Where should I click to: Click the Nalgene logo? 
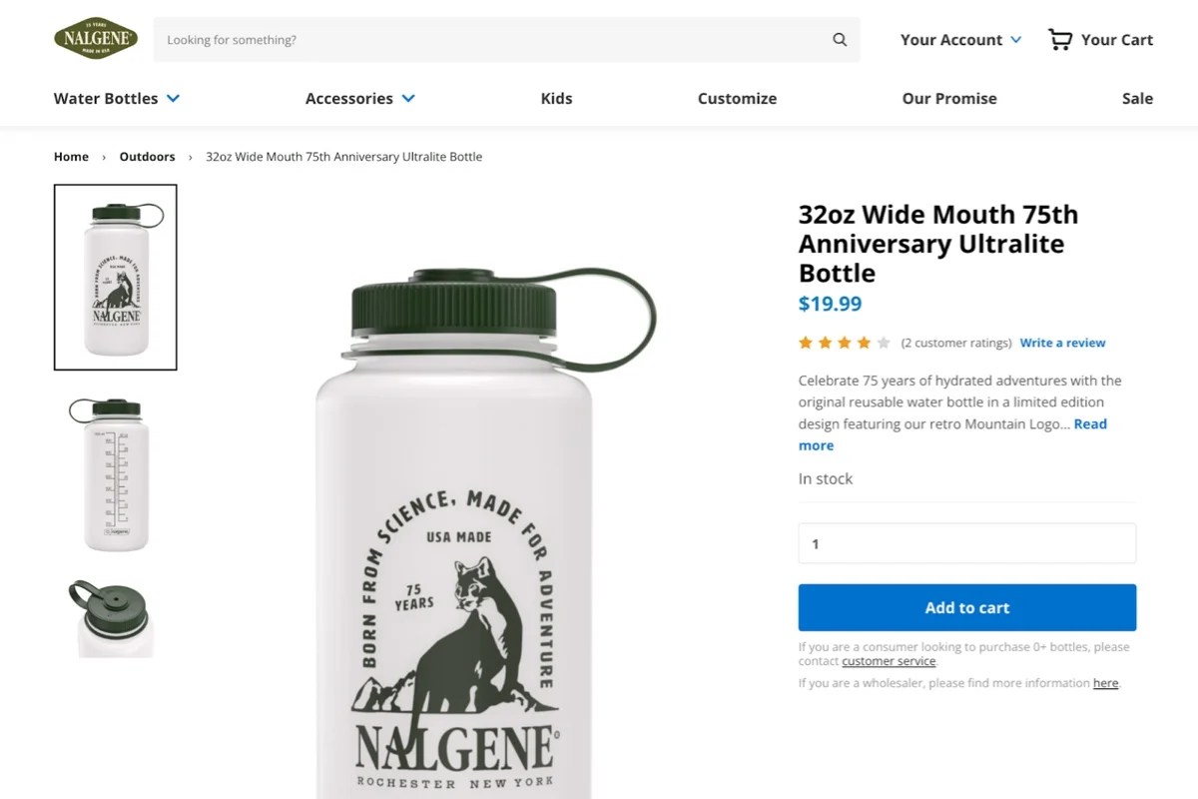[95, 38]
